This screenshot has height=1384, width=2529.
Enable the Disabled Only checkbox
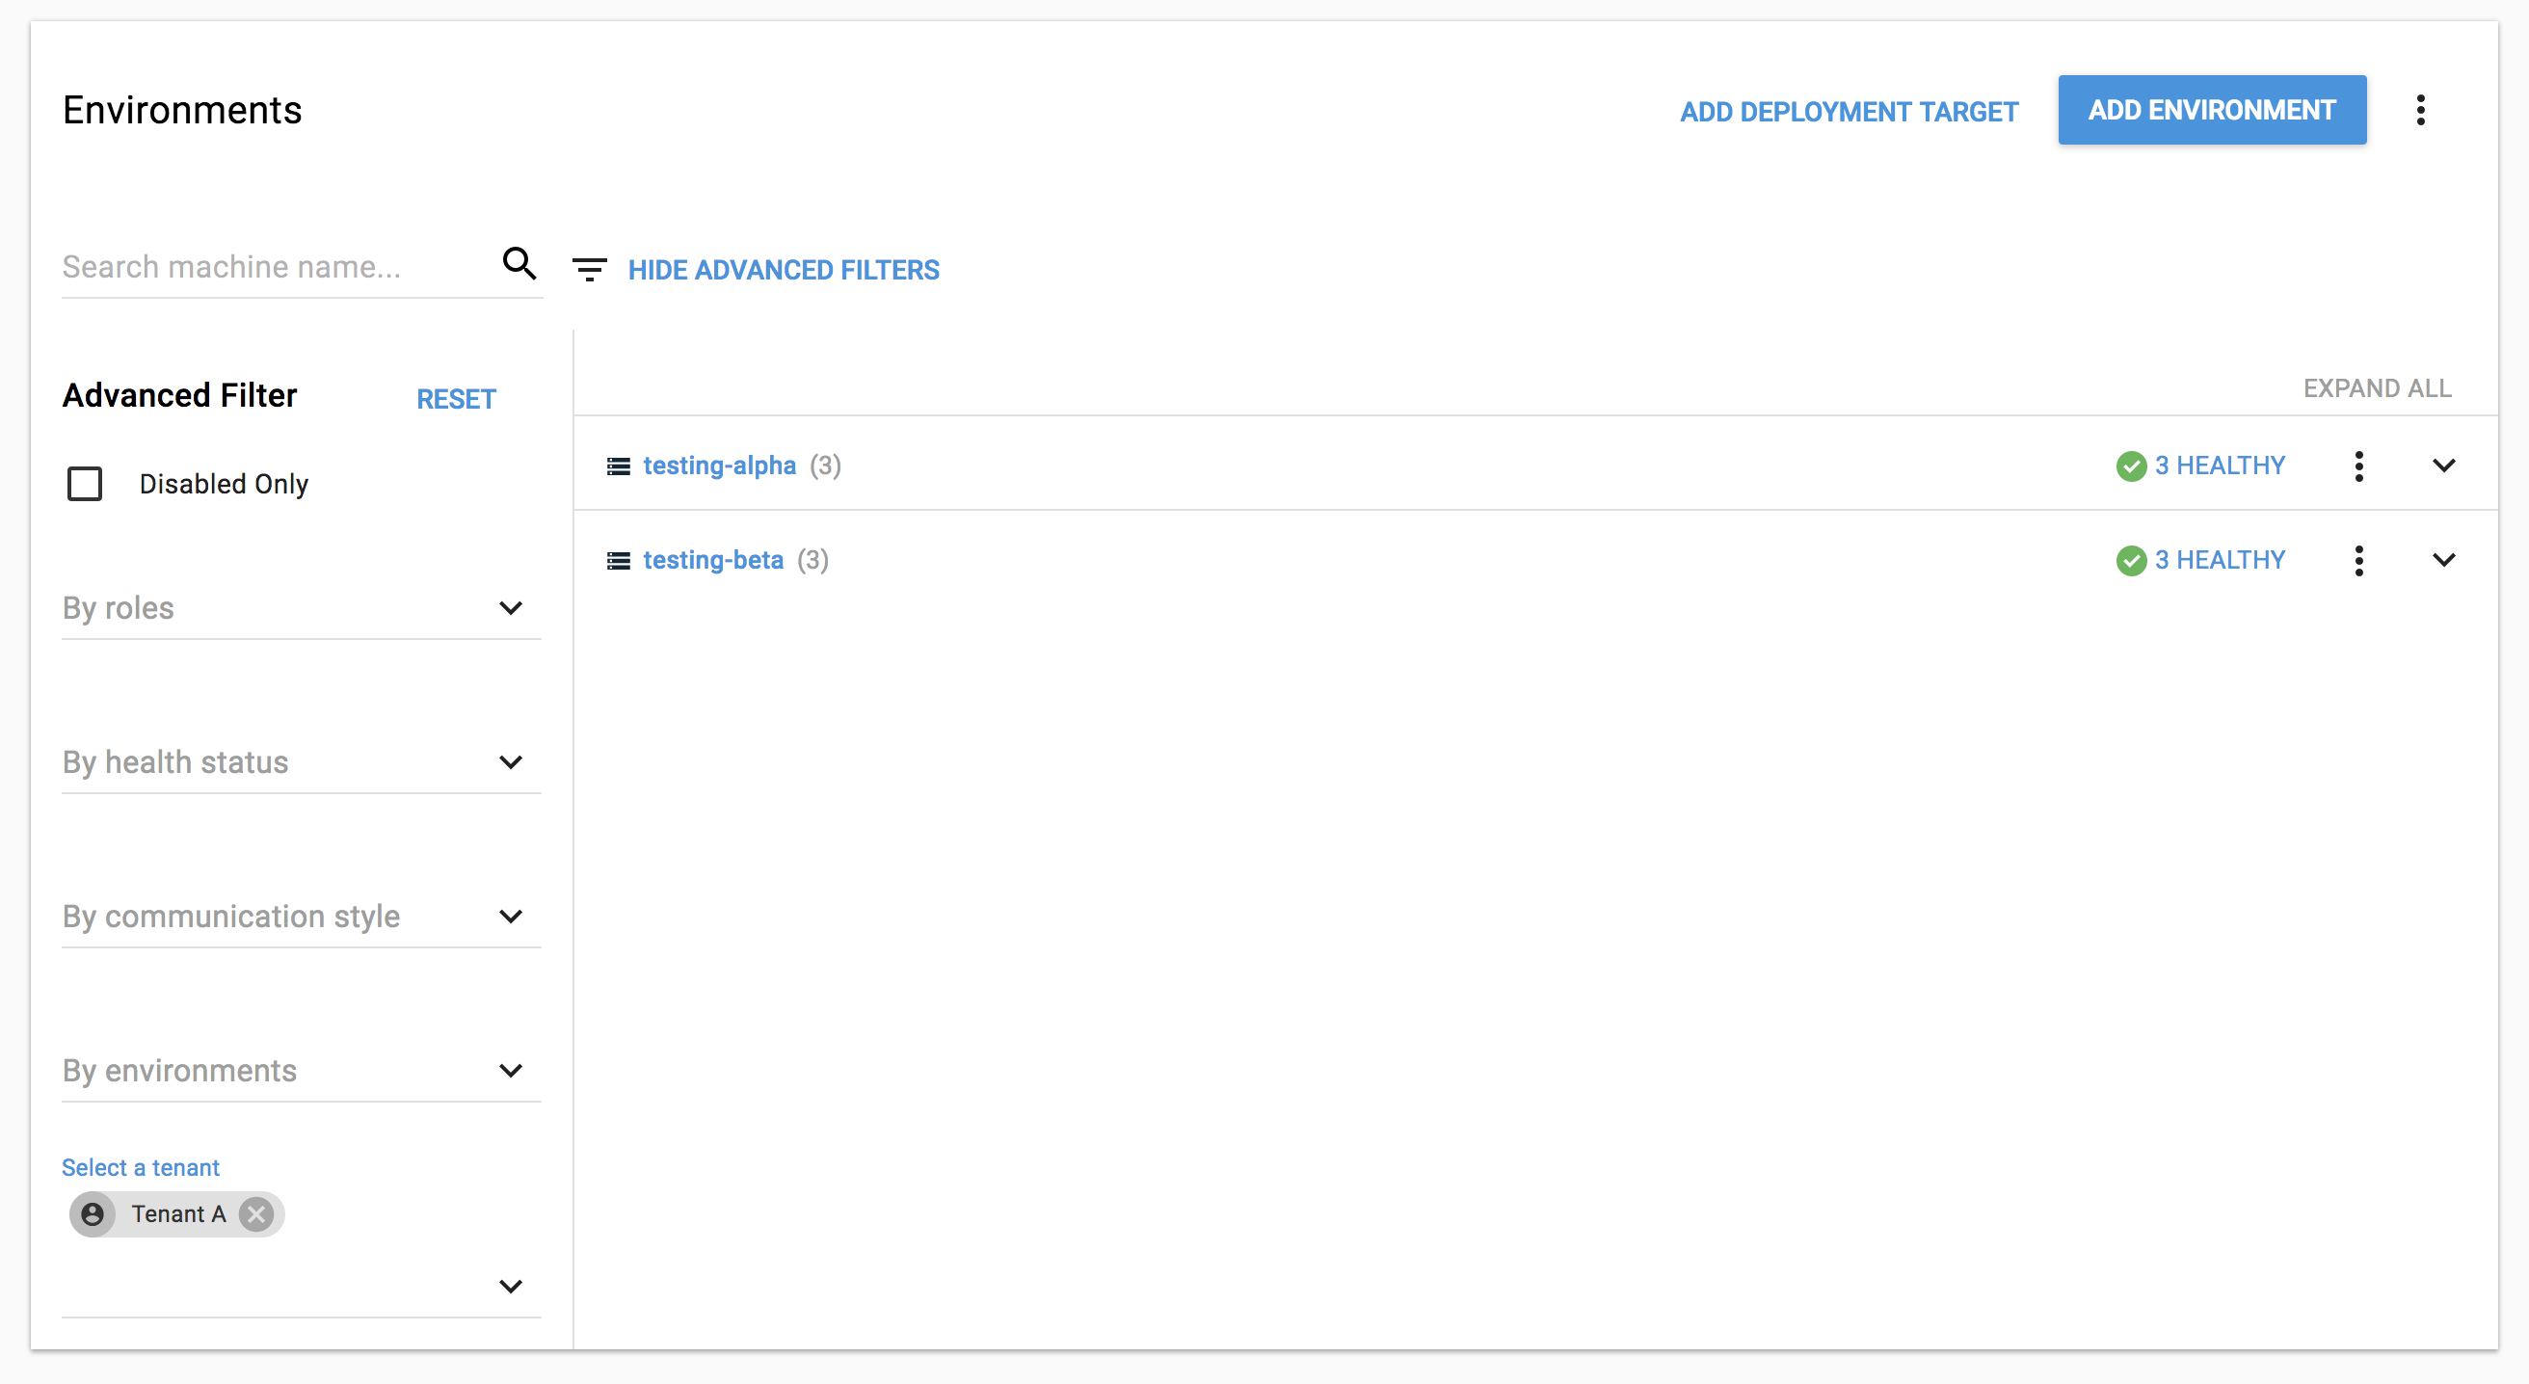pyautogui.click(x=86, y=483)
